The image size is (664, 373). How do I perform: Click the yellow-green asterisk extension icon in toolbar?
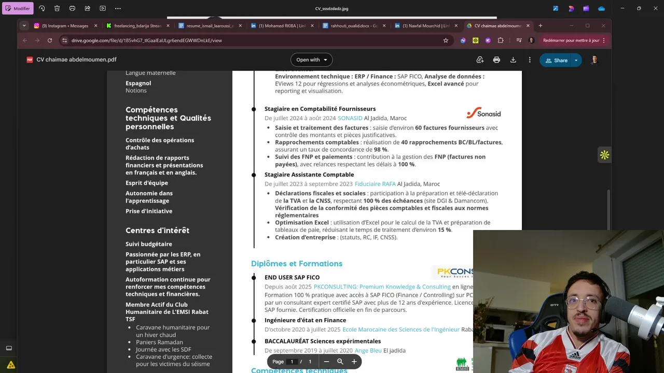[x=476, y=40]
